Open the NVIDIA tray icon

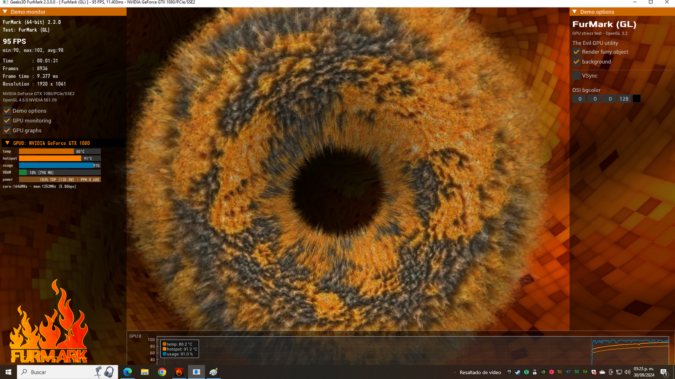click(x=543, y=372)
